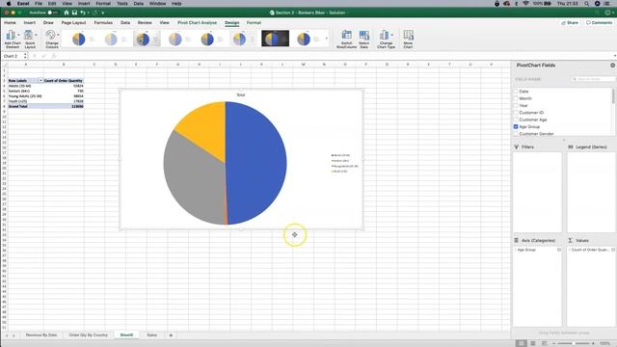617x347 pixels.
Task: Open the Apple menu
Action: tap(9, 4)
